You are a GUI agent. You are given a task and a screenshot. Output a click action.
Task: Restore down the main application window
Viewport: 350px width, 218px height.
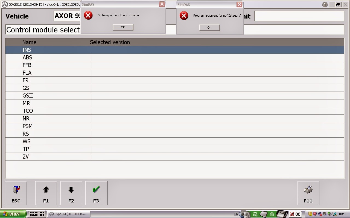(x=338, y=5)
